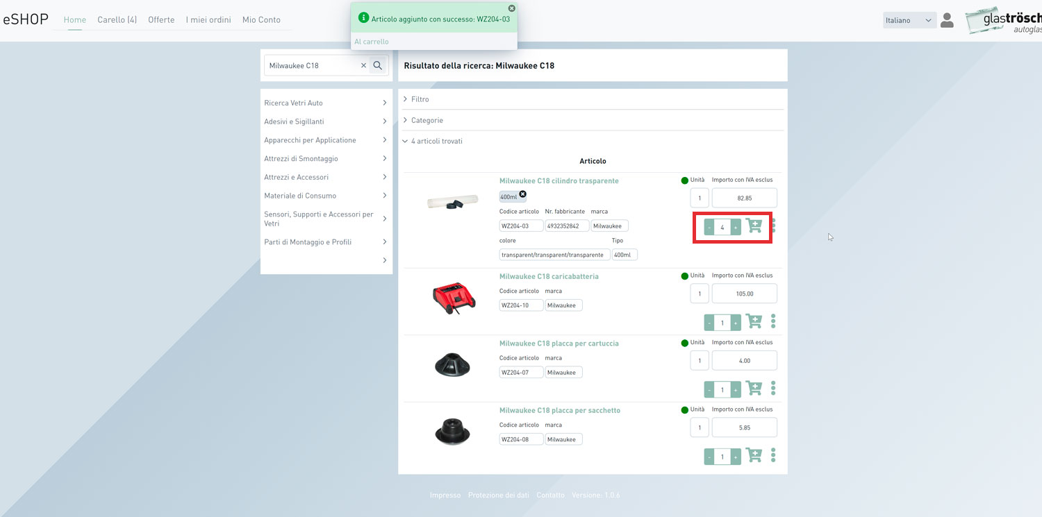The width and height of the screenshot is (1042, 517).
Task: Add placca per sacchetto to cart
Action: point(754,455)
